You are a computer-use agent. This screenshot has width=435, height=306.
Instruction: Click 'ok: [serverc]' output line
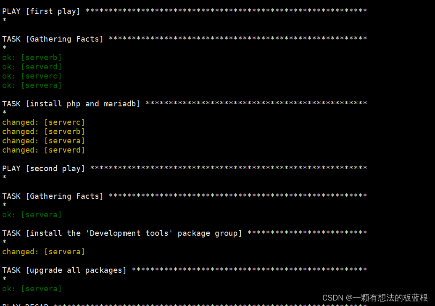point(32,76)
